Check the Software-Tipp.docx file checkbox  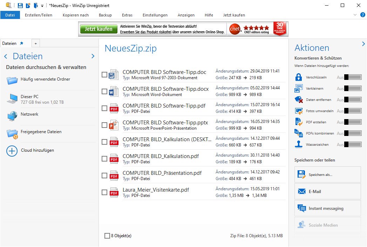click(x=104, y=91)
